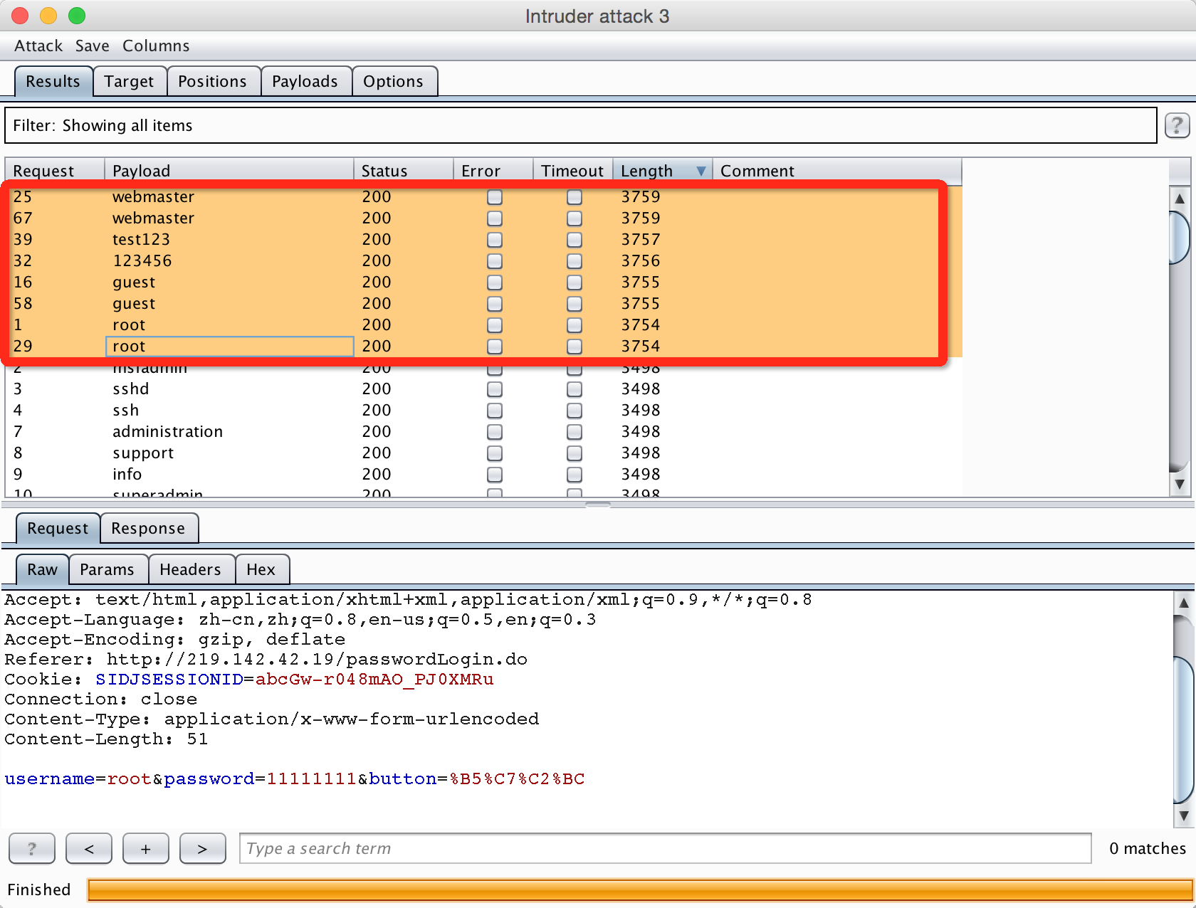Screen dimensions: 1196x908
Task: Select the info payload row
Action: click(484, 475)
